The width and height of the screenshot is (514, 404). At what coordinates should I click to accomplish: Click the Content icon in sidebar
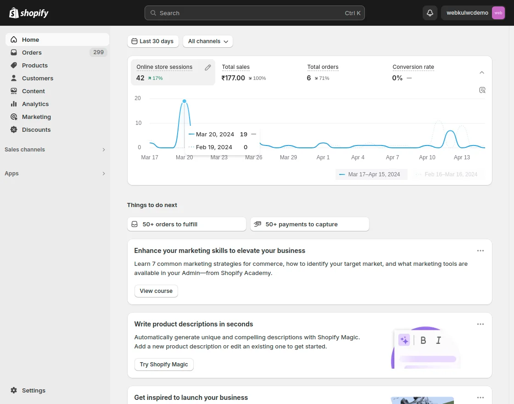(x=14, y=91)
